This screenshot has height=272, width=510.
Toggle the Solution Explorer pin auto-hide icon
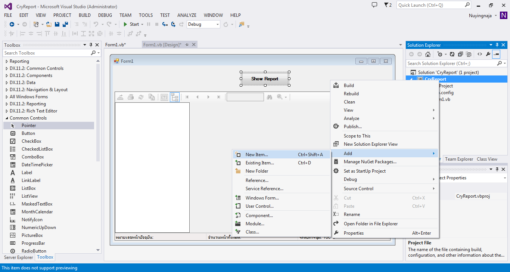tap(497, 45)
